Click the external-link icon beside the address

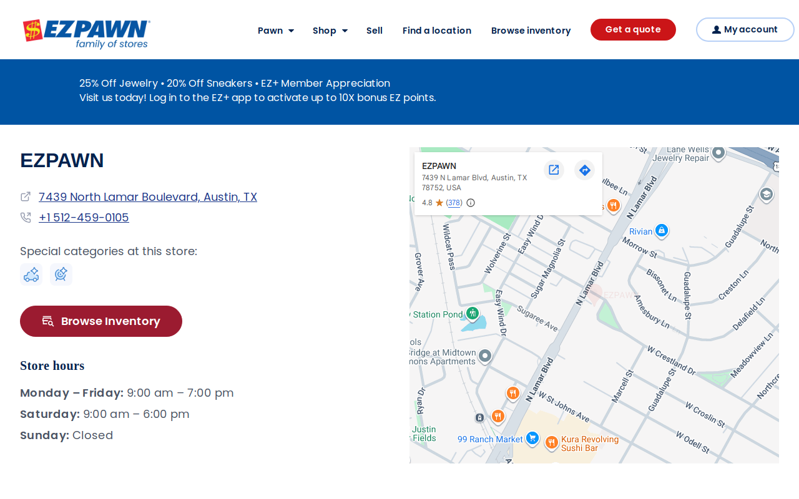click(x=26, y=196)
